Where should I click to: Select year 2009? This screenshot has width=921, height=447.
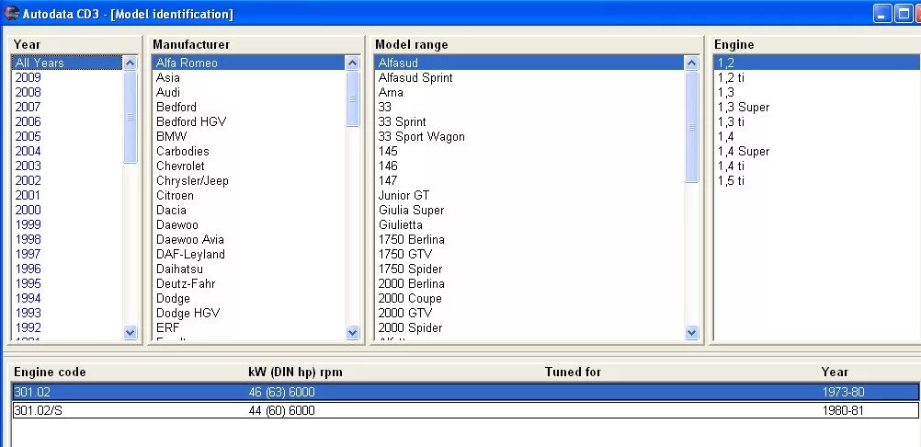(28, 77)
